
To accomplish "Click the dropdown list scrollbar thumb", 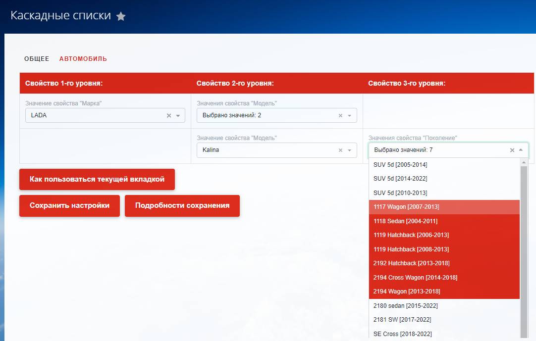I will 524,252.
